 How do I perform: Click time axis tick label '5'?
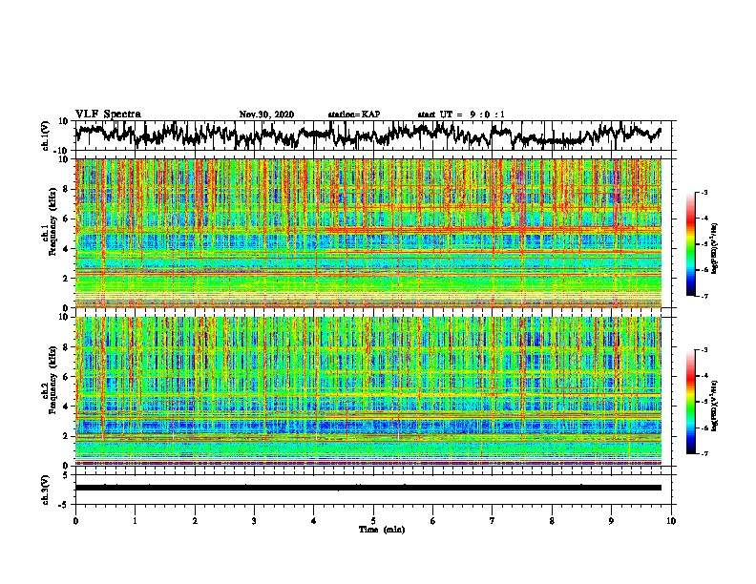pyautogui.click(x=373, y=520)
